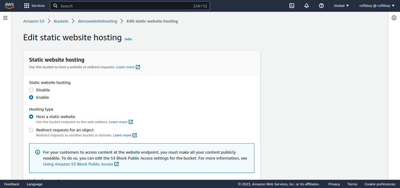This screenshot has width=400, height=188.
Task: Click external icon after Using Amazon S3 Block Public Access
Action: [117, 164]
